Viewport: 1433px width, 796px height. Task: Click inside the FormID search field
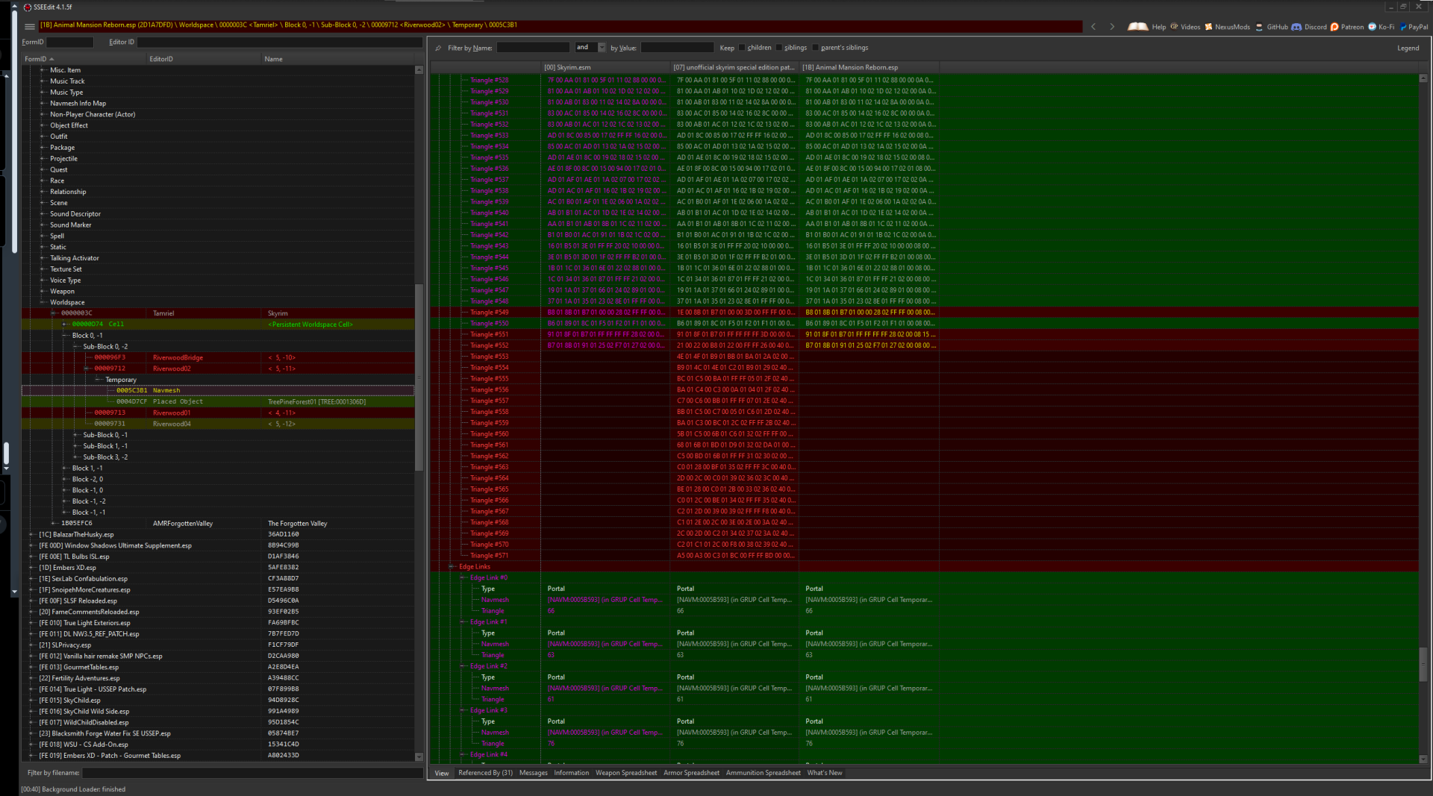pyautogui.click(x=70, y=43)
